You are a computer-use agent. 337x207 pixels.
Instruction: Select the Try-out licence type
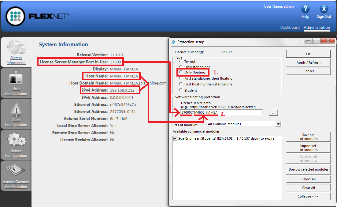[x=181, y=61]
